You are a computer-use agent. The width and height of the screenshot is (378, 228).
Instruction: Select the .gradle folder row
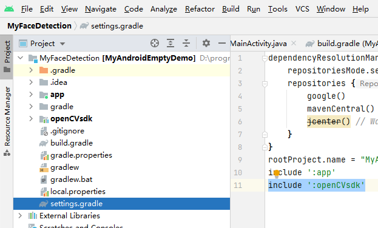click(122, 70)
